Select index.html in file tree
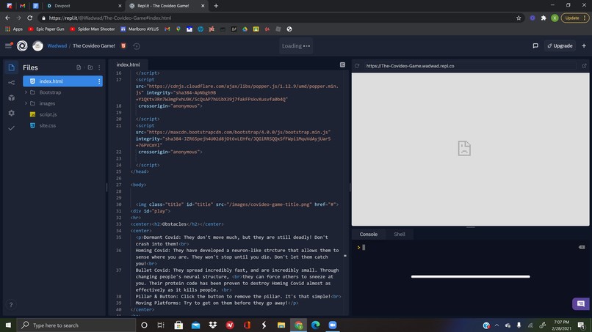The height and width of the screenshot is (332, 592). (62, 81)
